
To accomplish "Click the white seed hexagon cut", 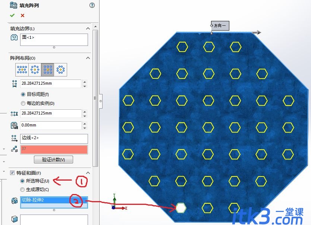I will (181, 208).
